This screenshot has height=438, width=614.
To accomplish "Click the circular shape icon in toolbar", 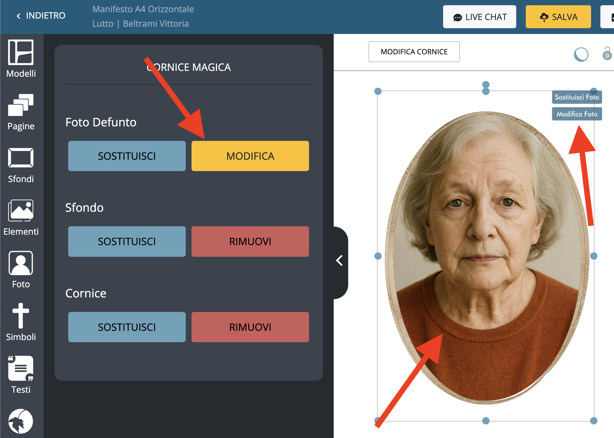I will [x=581, y=54].
